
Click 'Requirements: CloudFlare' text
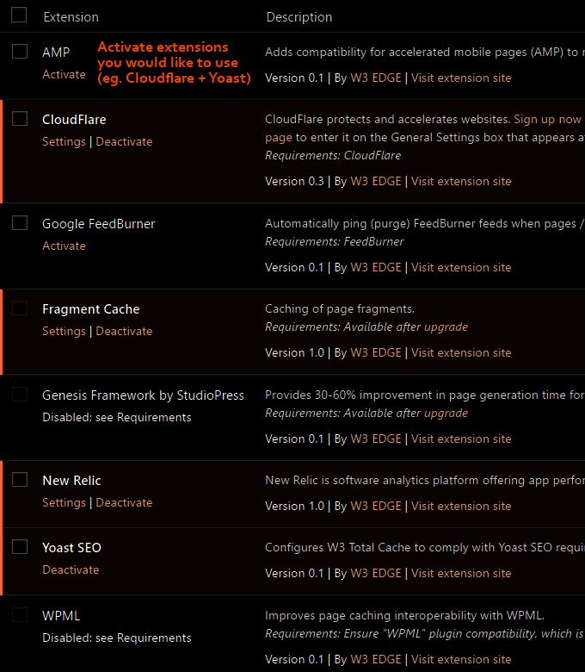333,156
